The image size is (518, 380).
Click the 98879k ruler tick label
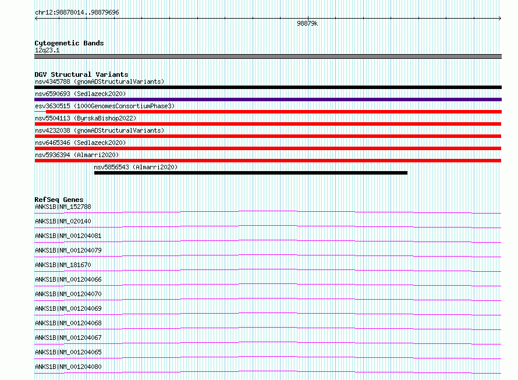point(307,23)
